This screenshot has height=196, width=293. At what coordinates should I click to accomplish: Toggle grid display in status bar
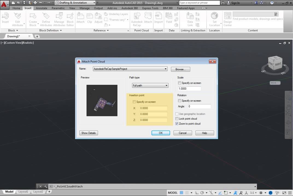pyautogui.click(x=181, y=193)
